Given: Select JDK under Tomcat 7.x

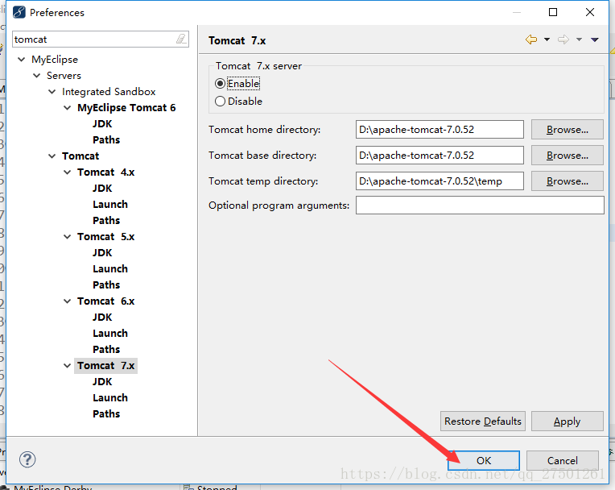Looking at the screenshot, I should pos(102,381).
